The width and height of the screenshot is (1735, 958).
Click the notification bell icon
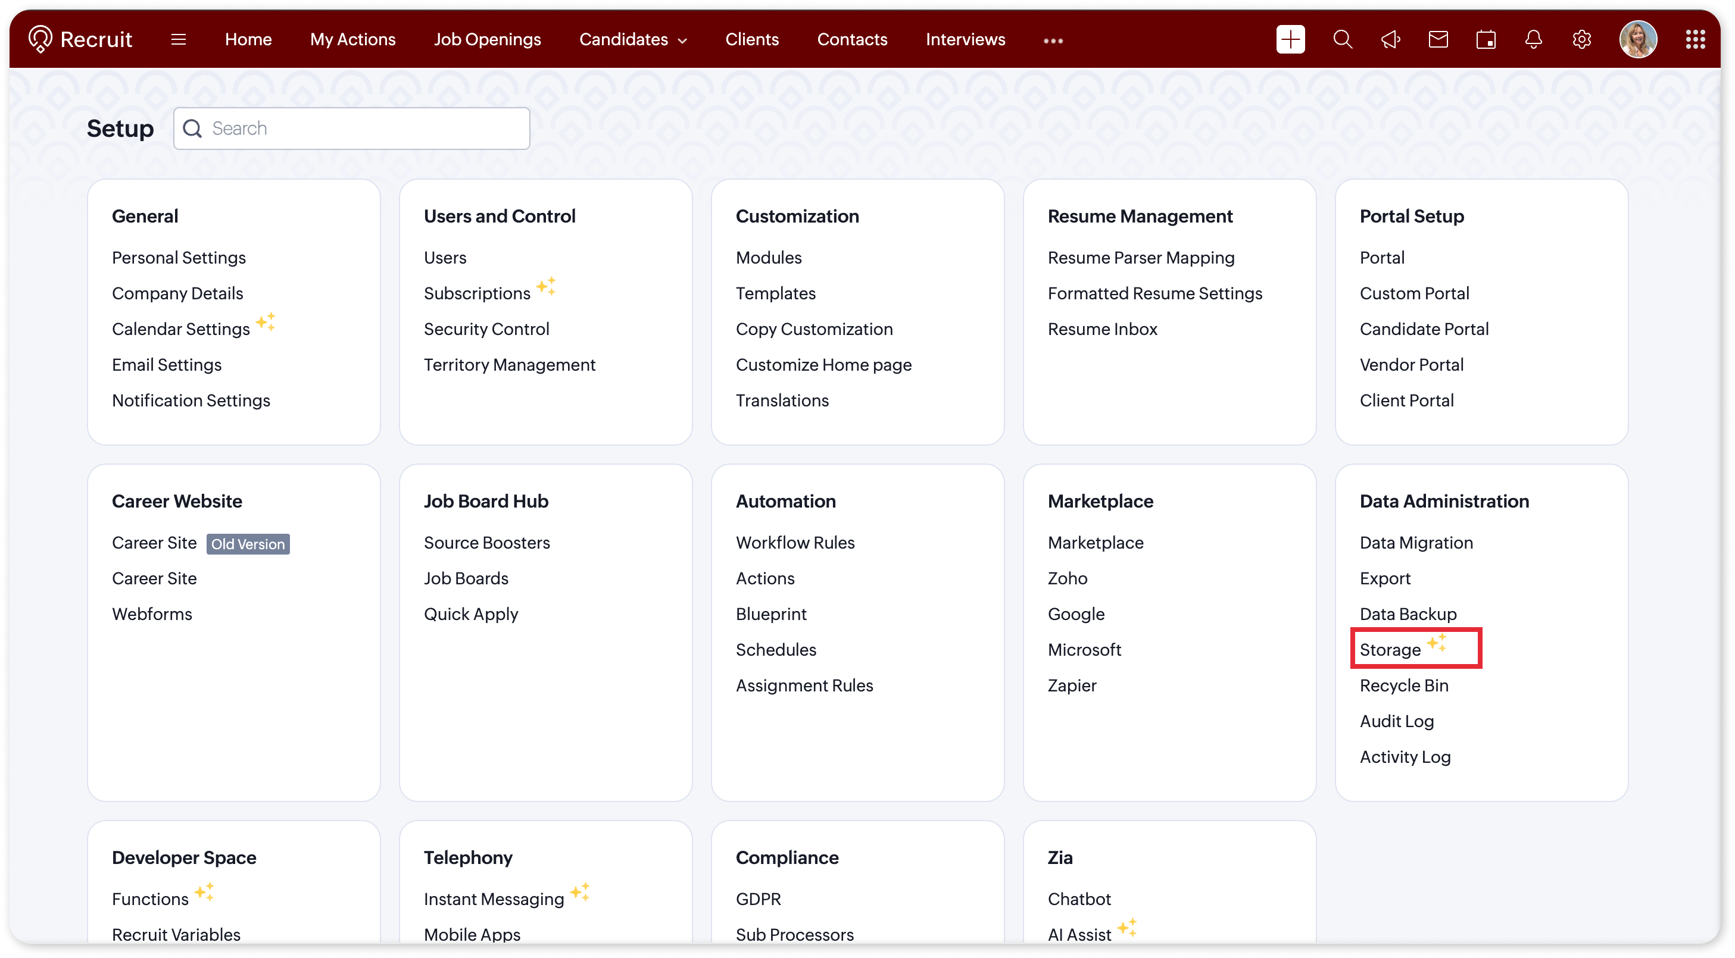(1534, 40)
